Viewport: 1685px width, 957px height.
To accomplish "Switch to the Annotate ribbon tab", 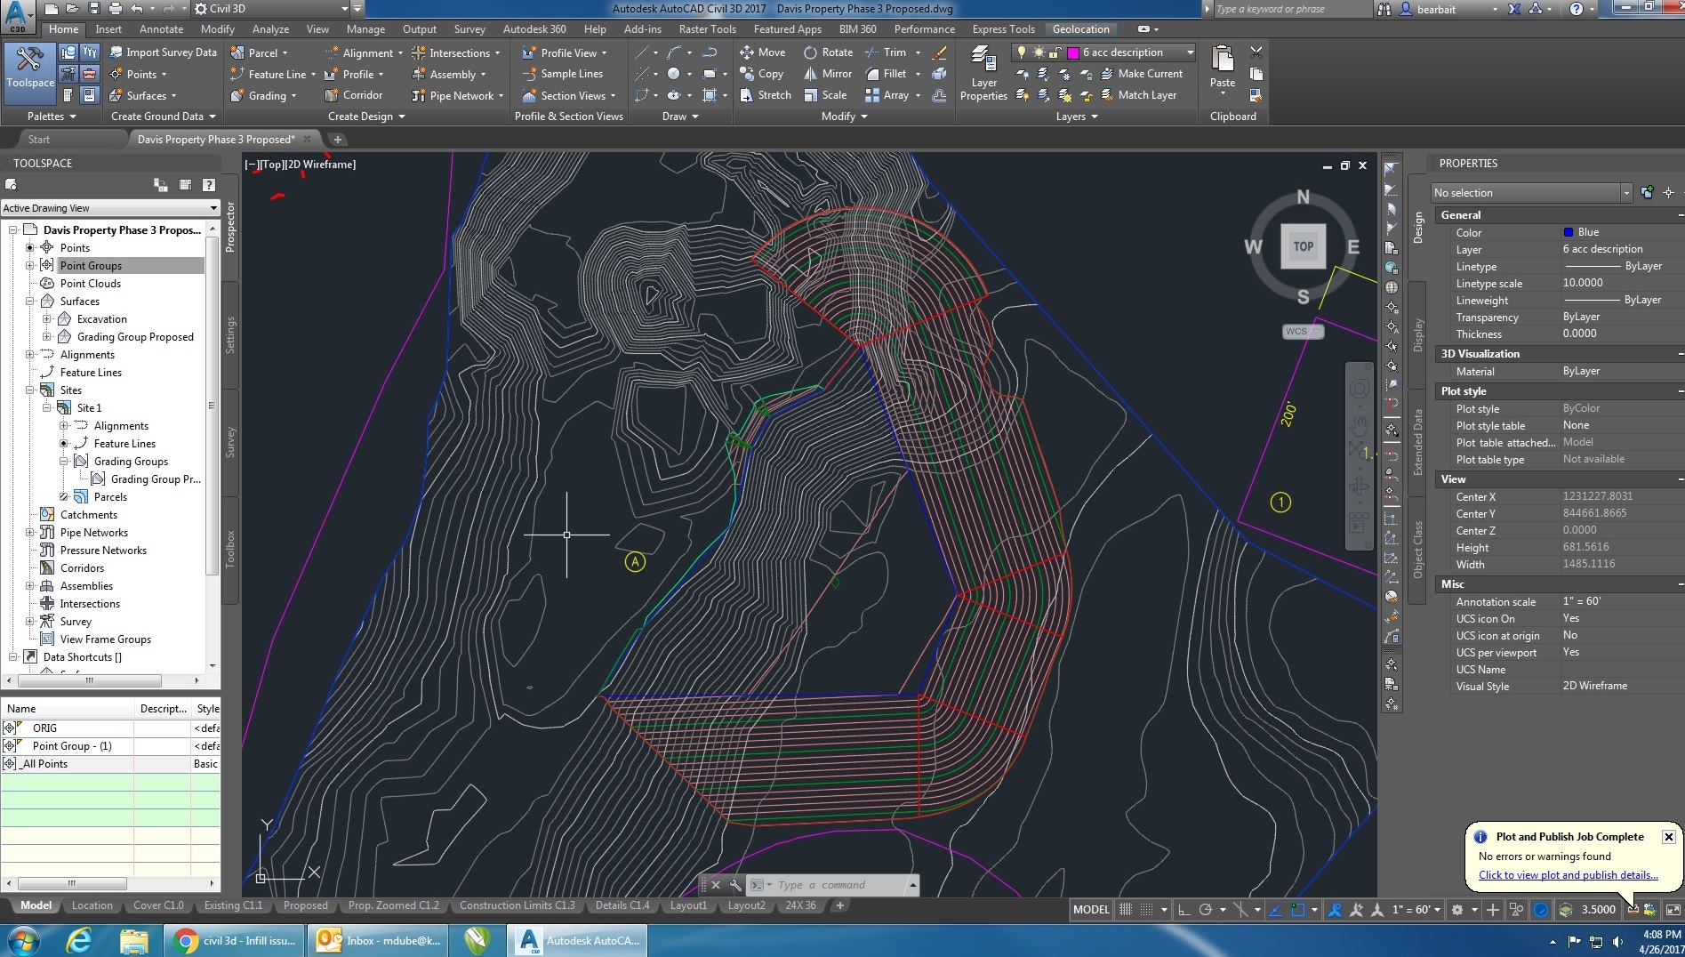I will click(x=161, y=28).
